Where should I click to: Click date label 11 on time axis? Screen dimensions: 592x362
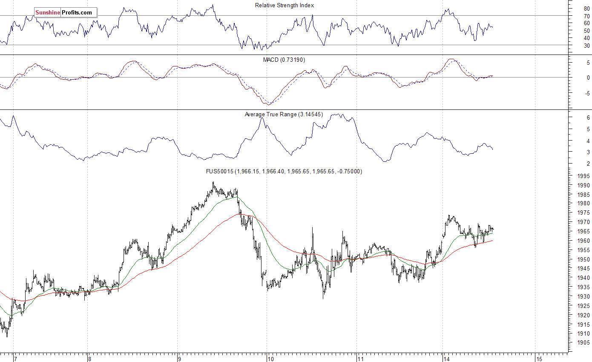click(x=360, y=359)
